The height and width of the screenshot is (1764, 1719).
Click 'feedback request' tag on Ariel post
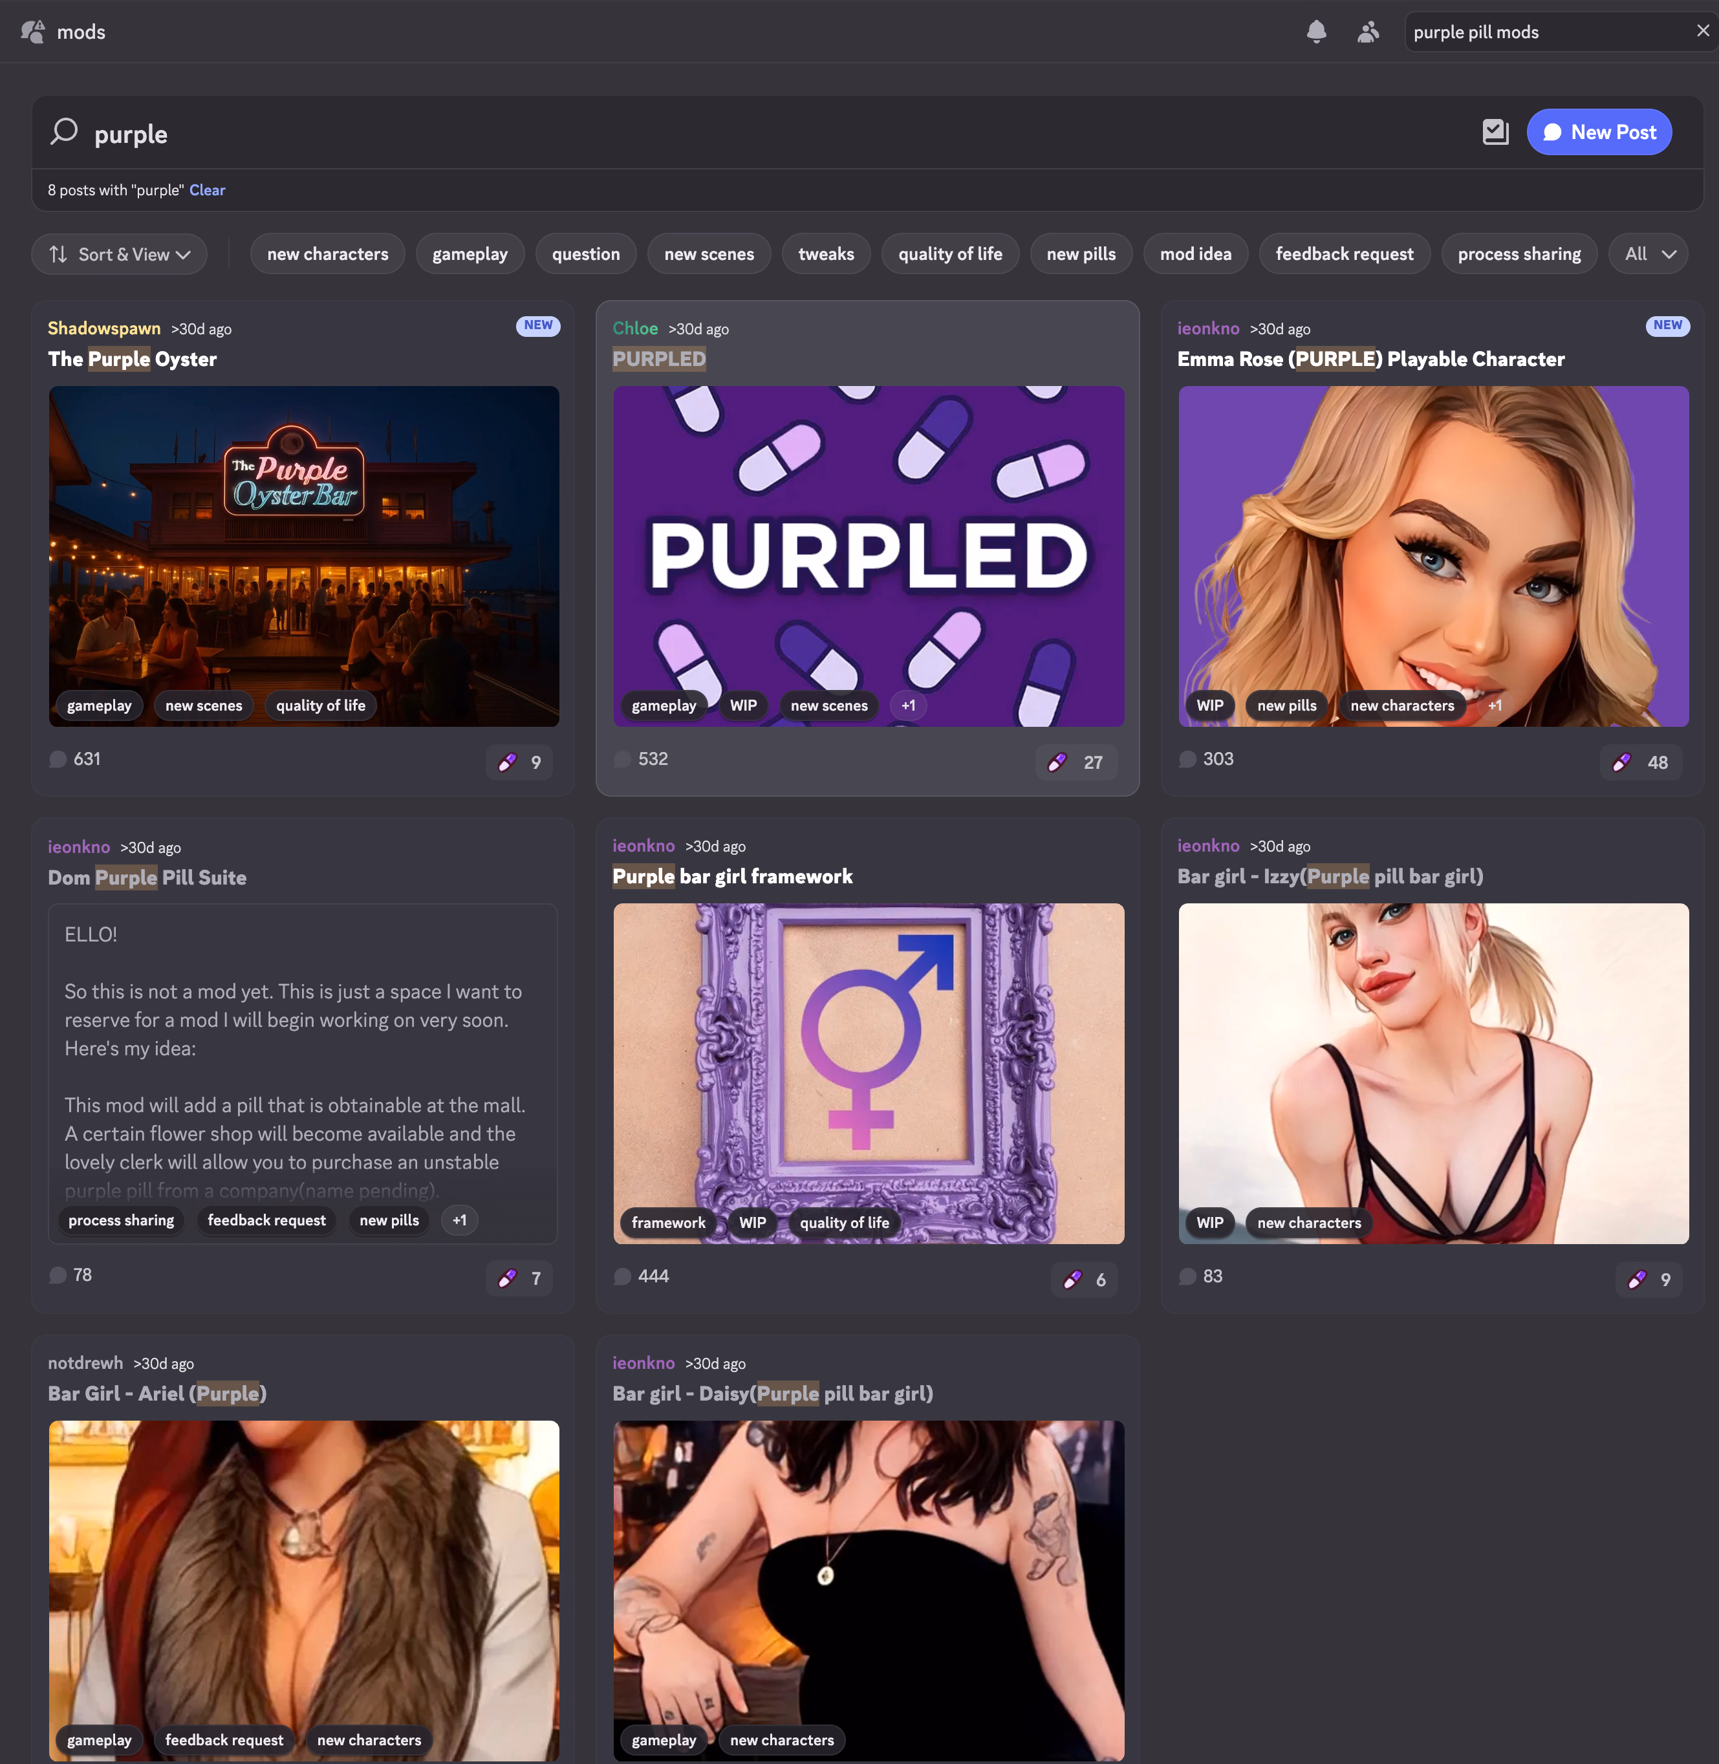coord(224,1741)
